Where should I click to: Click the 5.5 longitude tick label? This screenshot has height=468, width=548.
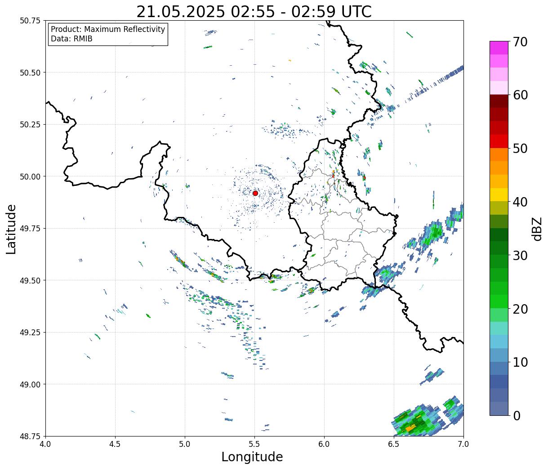pyautogui.click(x=254, y=444)
